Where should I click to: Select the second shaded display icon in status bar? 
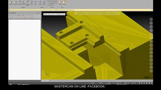(x=149, y=83)
